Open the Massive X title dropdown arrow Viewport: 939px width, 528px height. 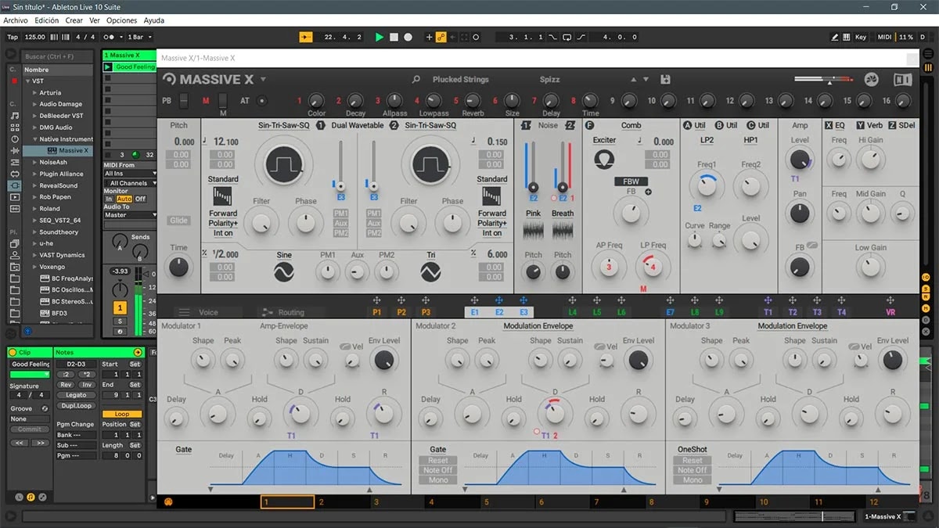point(264,79)
